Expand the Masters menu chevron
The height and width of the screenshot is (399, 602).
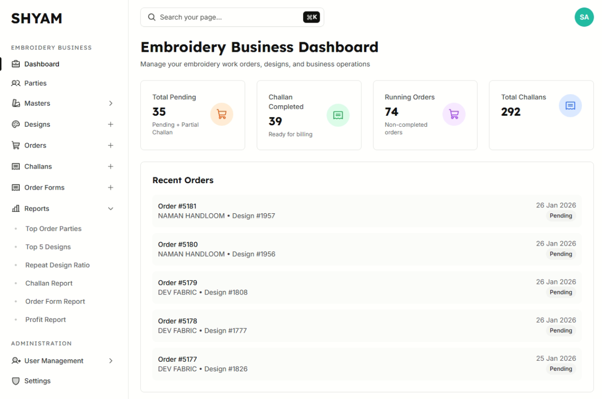pos(111,103)
